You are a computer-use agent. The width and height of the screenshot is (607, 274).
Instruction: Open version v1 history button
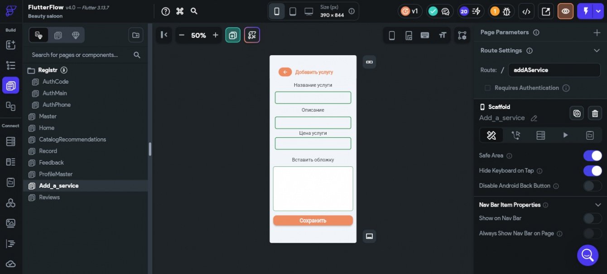click(410, 11)
